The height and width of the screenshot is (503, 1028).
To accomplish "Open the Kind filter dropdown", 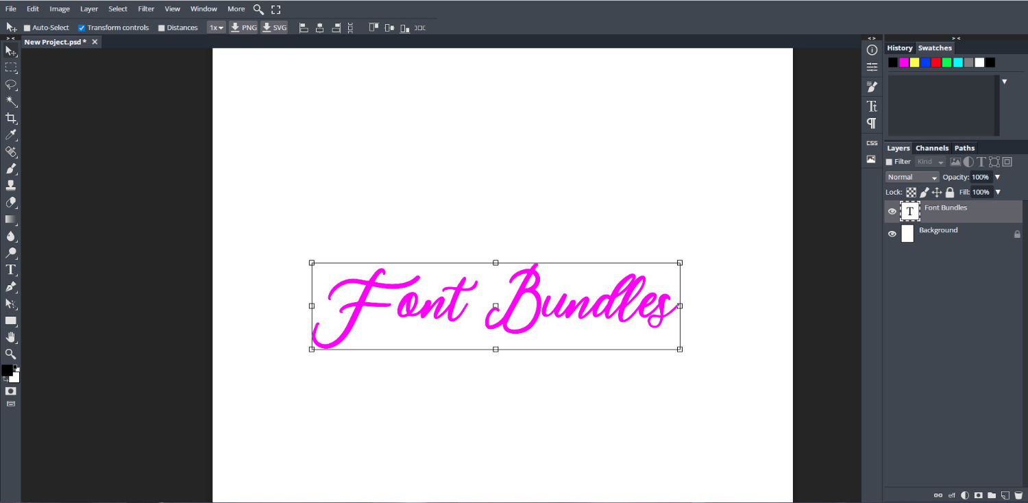I will [930, 162].
